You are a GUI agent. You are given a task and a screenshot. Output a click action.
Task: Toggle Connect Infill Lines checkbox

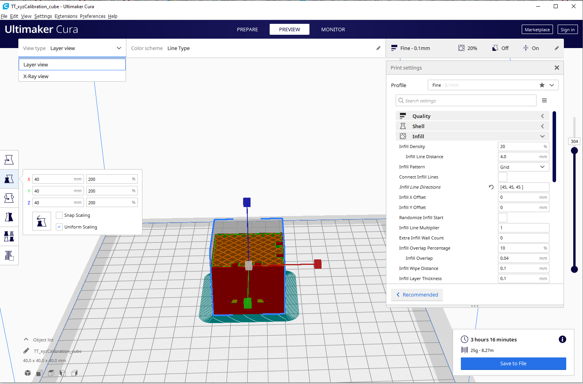[x=503, y=177]
